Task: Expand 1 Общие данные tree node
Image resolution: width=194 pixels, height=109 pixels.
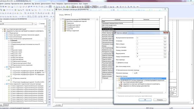Action: pos(5,33)
